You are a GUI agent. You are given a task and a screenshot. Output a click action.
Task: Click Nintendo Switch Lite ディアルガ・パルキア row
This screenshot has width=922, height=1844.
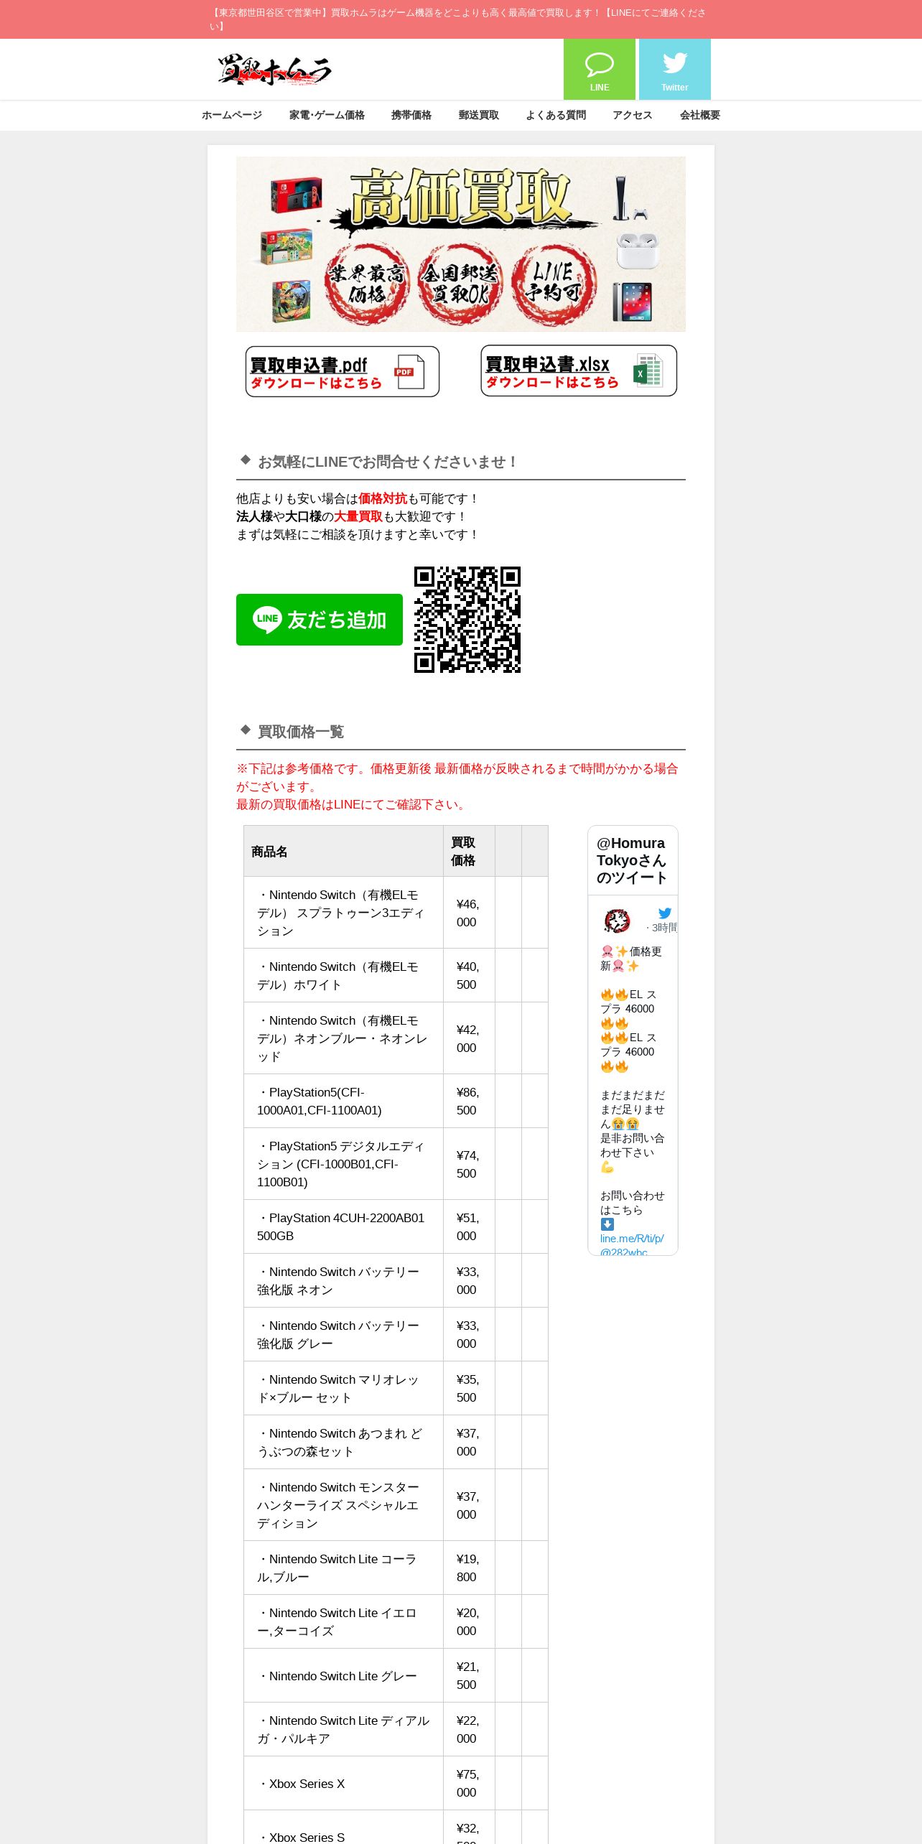click(x=396, y=1729)
